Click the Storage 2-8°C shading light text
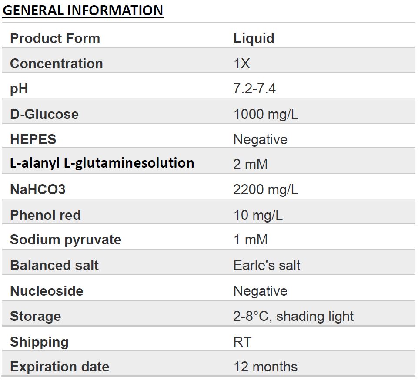The image size is (418, 381). pyautogui.click(x=294, y=317)
